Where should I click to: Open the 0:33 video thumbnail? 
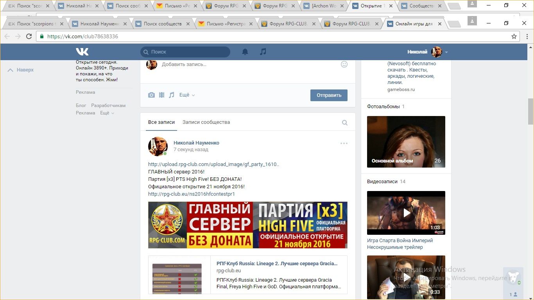(x=406, y=278)
